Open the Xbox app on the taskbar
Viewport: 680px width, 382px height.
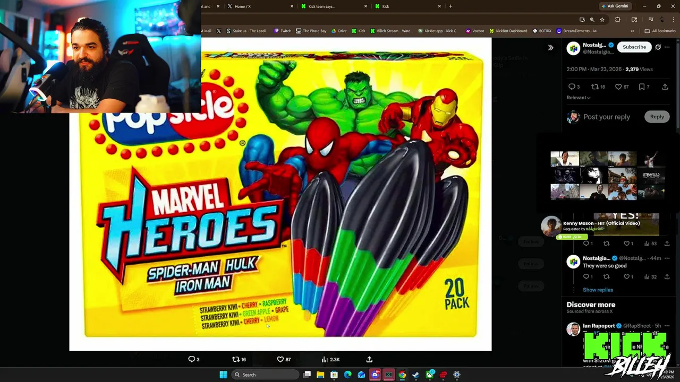click(x=430, y=375)
